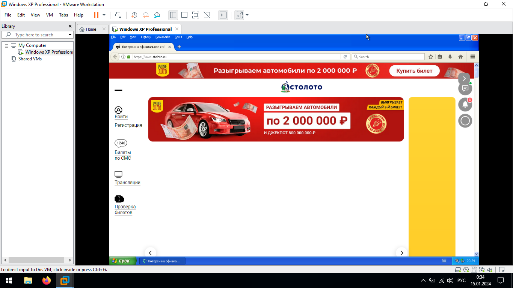The height and width of the screenshot is (288, 513).
Task: Open the power options dropdown beside the pause button
Action: tap(104, 15)
